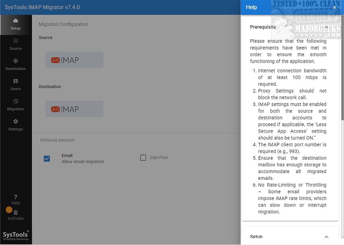Click the 'Setup' section title in Help
This screenshot has height=245, width=344.
point(256,237)
